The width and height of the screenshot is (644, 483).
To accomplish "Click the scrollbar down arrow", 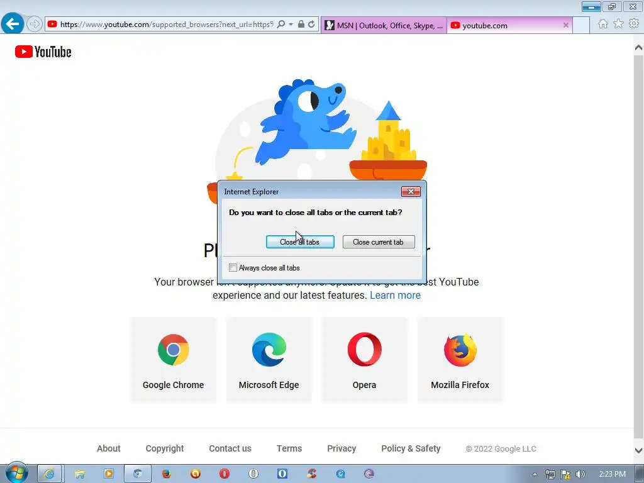I will pyautogui.click(x=638, y=450).
